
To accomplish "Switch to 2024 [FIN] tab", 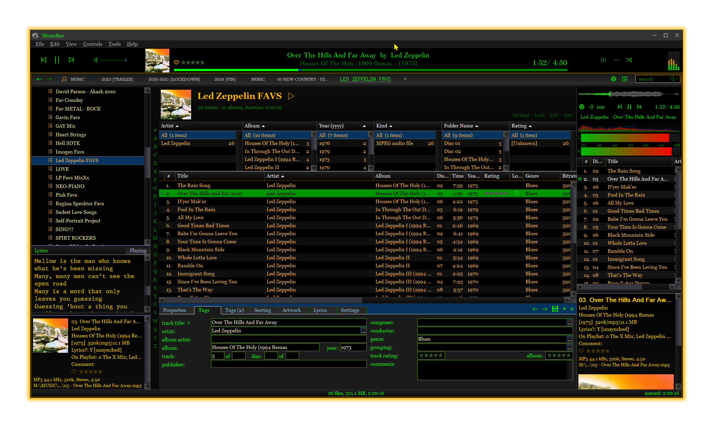I will pyautogui.click(x=225, y=79).
